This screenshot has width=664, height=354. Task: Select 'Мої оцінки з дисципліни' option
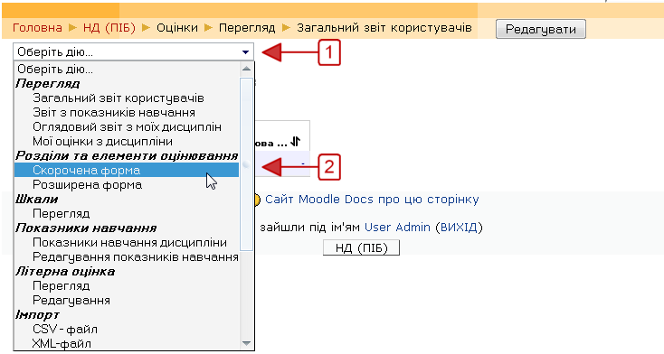(x=127, y=141)
